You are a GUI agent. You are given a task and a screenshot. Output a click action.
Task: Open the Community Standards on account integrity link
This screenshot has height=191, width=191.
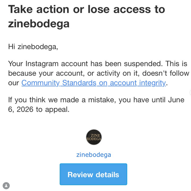[94, 83]
